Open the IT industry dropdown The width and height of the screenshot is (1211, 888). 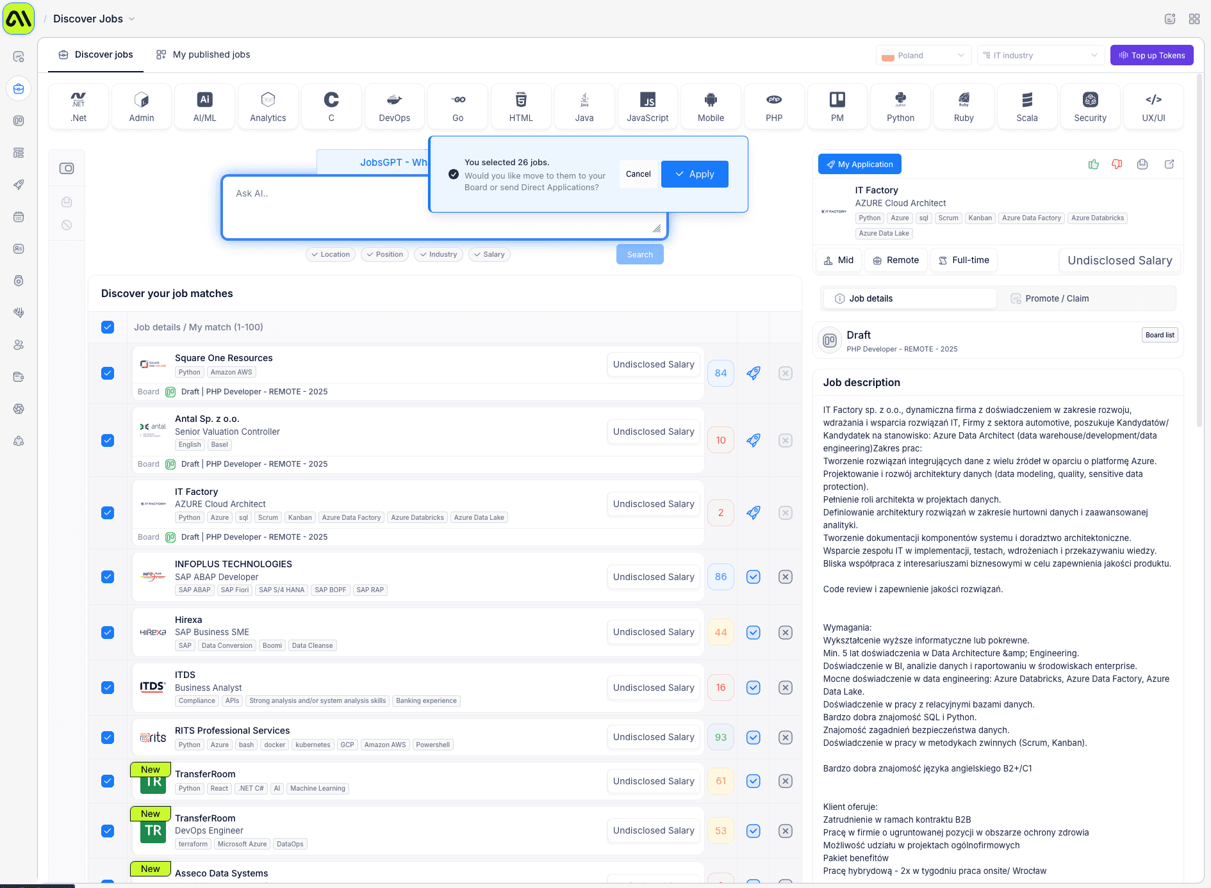tap(1041, 56)
